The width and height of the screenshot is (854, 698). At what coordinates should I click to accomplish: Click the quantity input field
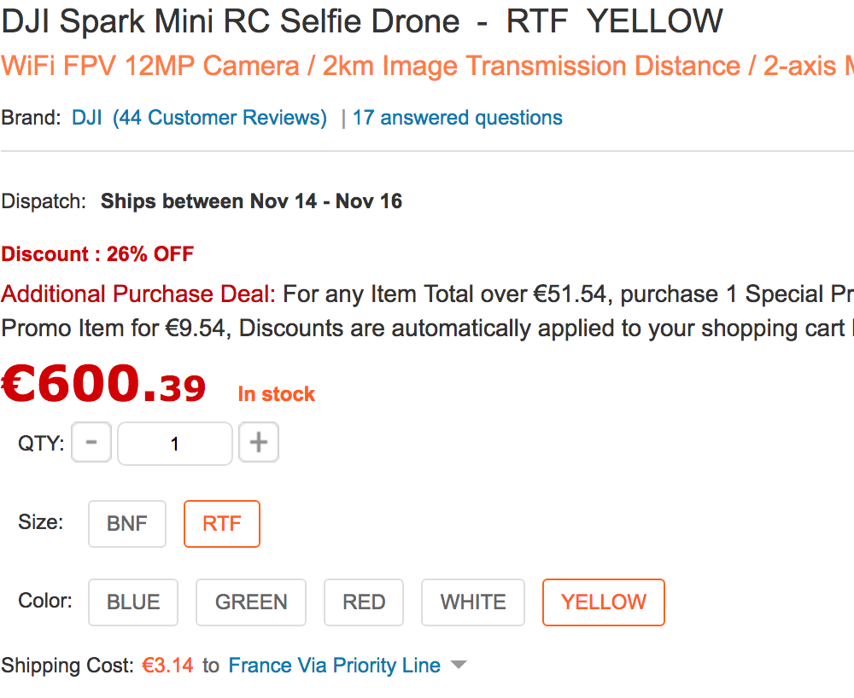pos(175,444)
